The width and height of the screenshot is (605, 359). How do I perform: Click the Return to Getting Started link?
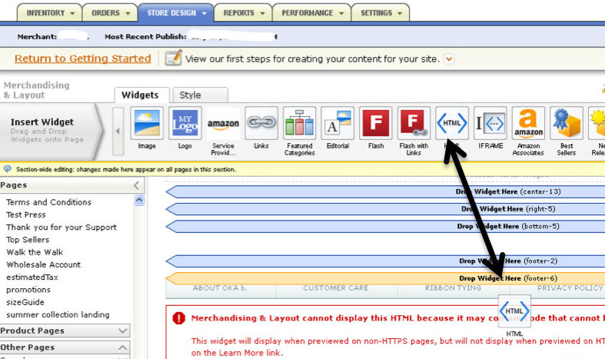click(x=82, y=58)
